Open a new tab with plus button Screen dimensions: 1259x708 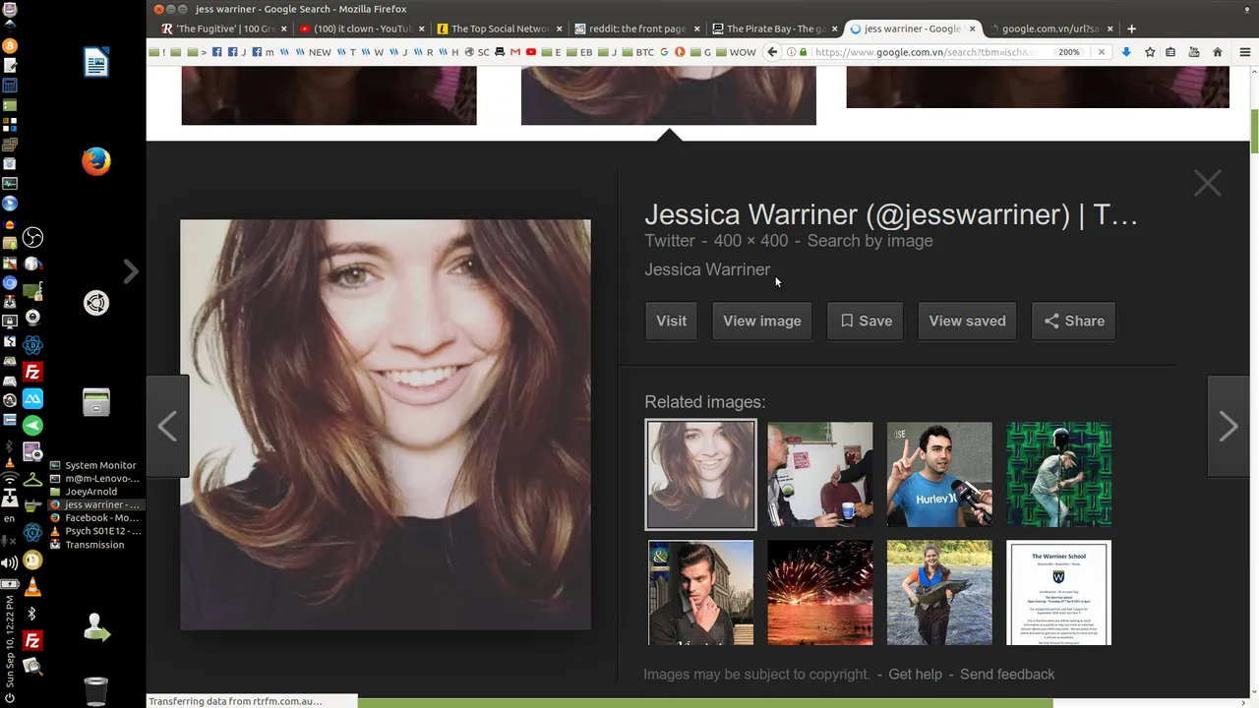click(x=1131, y=29)
